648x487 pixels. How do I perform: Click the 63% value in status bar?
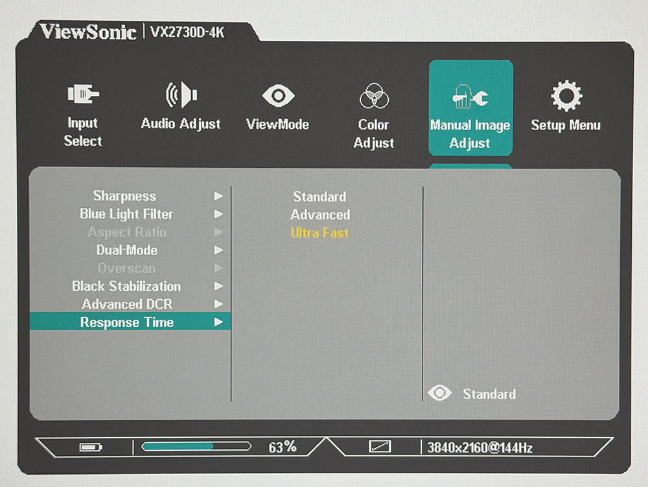pos(283,447)
